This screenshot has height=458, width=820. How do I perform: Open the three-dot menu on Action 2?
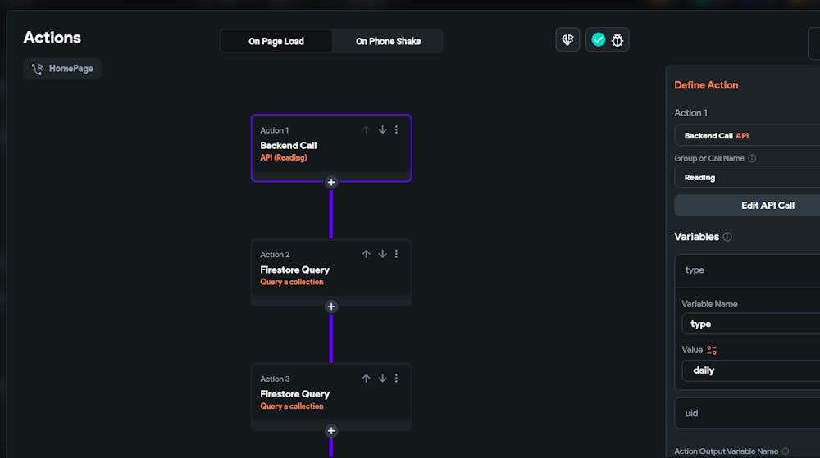(397, 254)
